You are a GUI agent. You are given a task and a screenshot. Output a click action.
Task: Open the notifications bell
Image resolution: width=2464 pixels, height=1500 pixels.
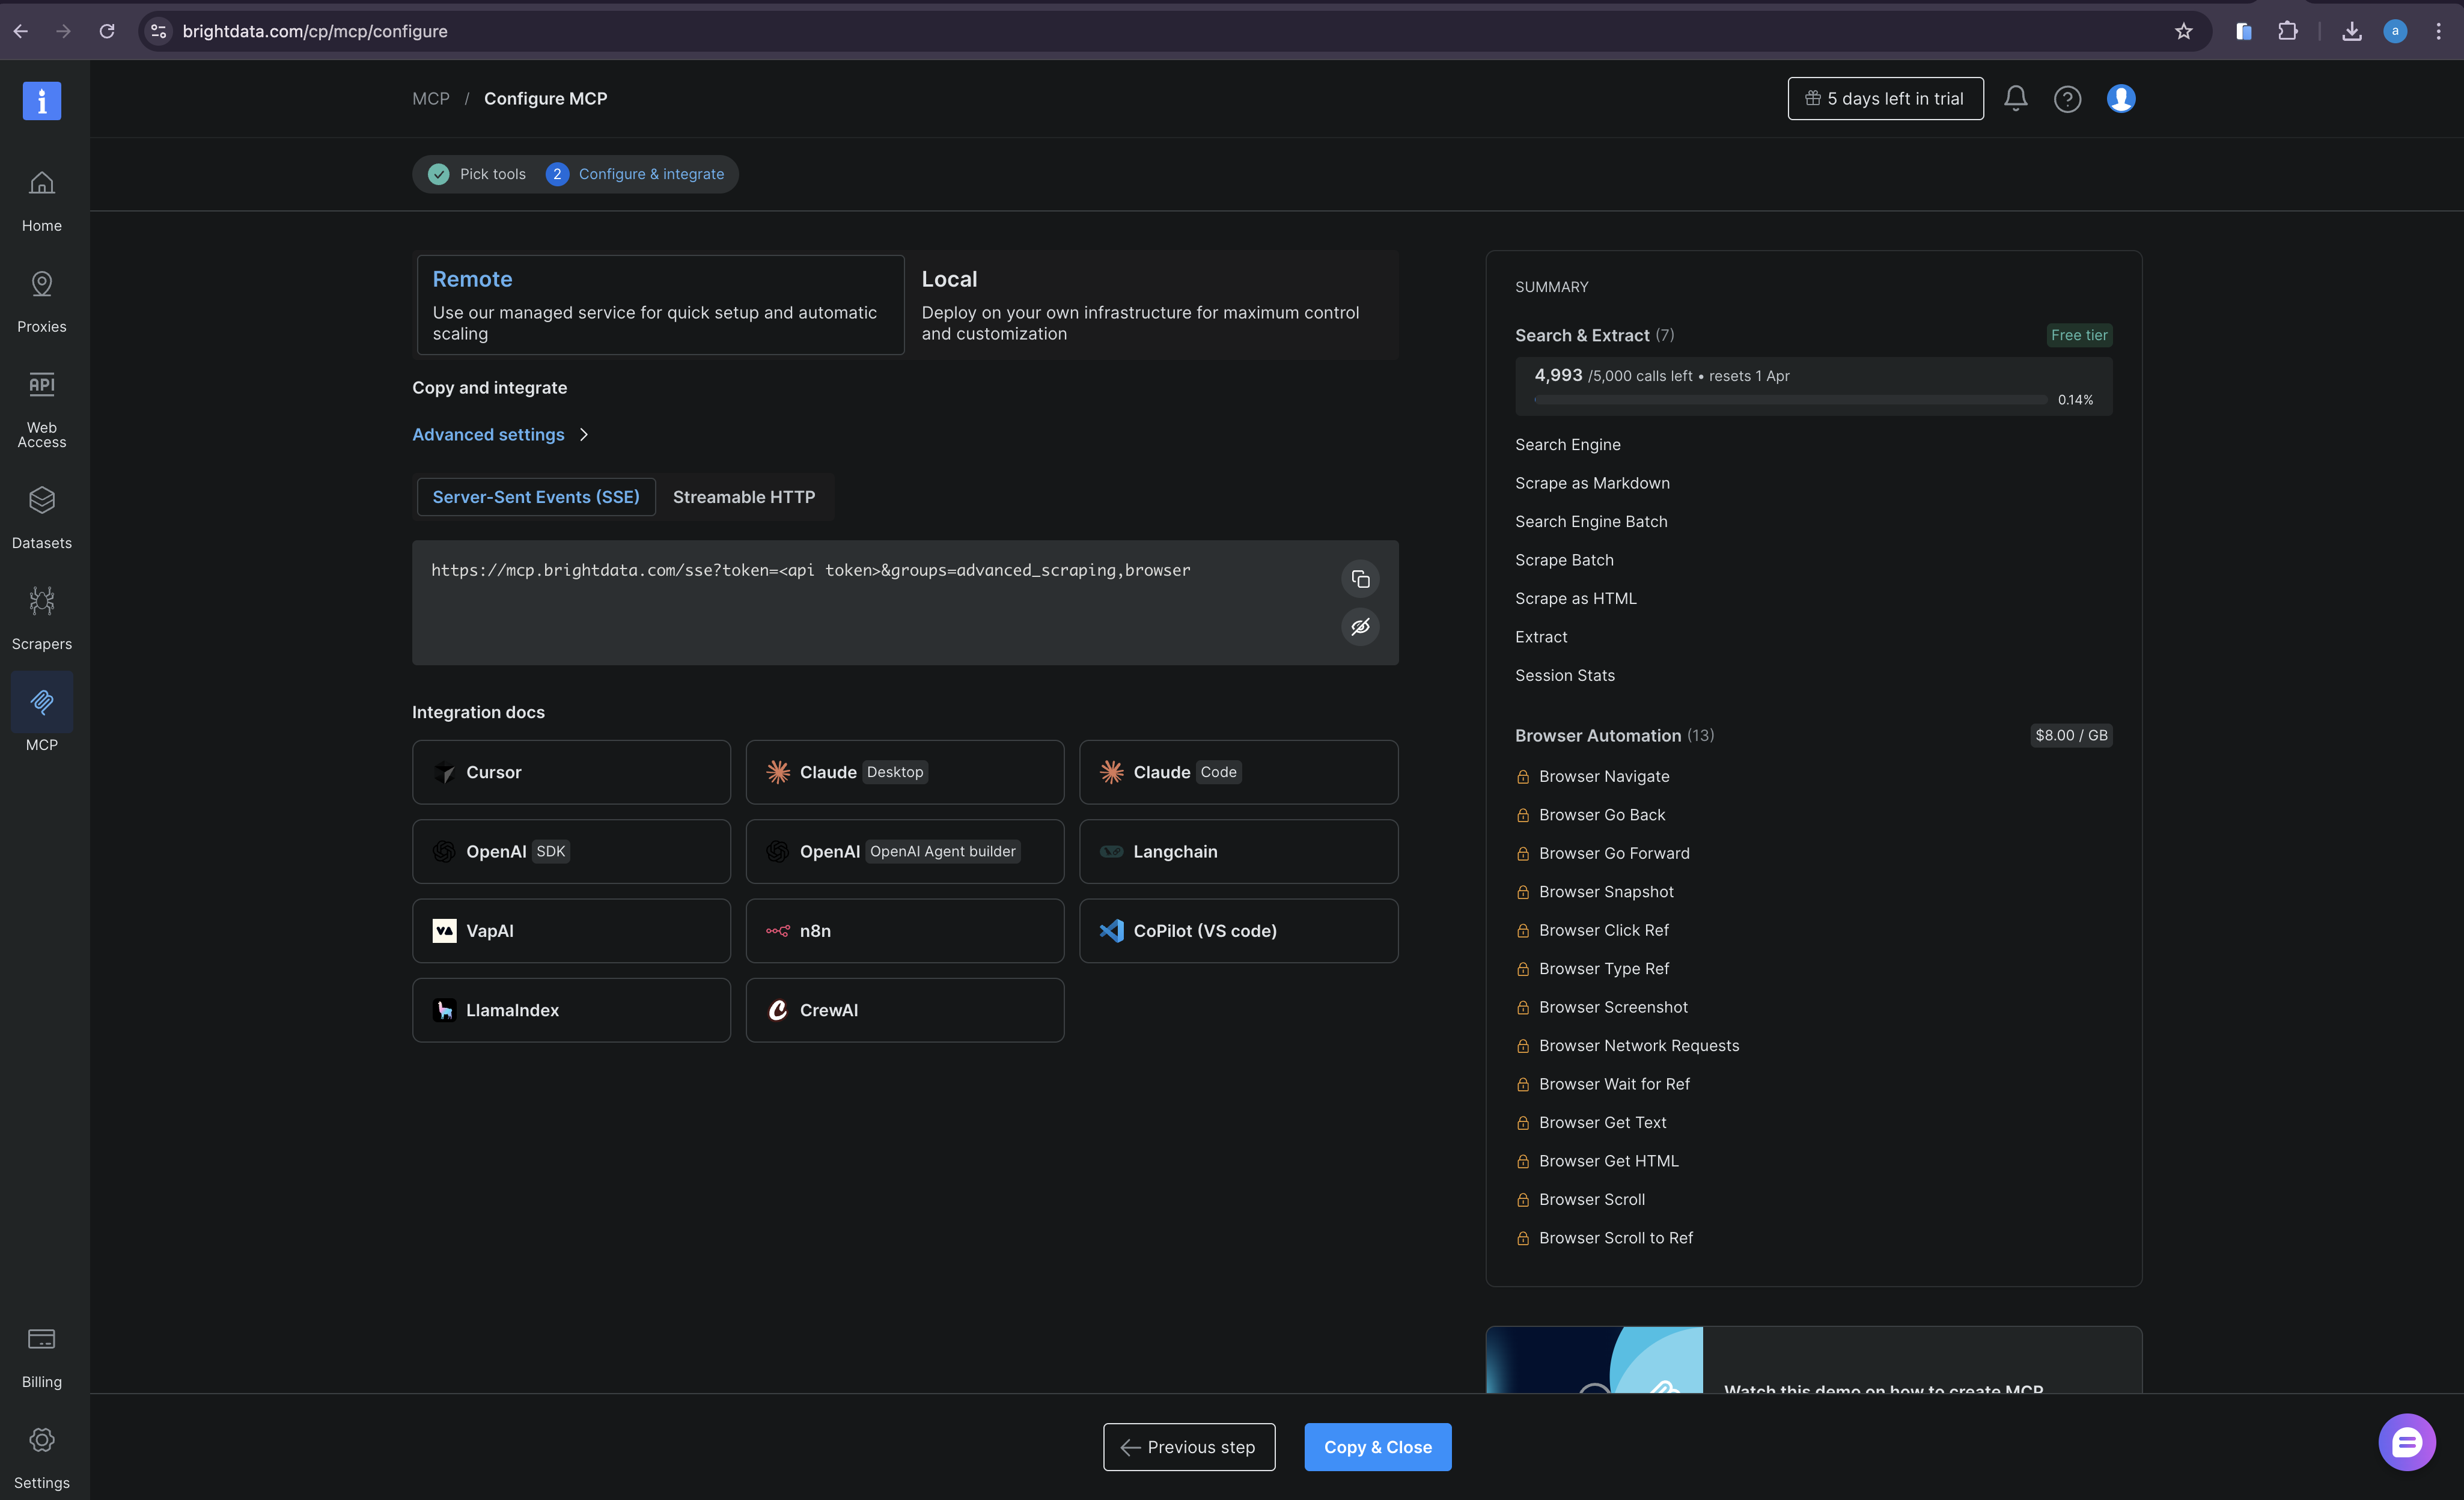[2015, 98]
